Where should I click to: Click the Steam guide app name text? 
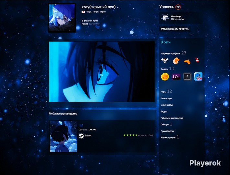click(88, 136)
